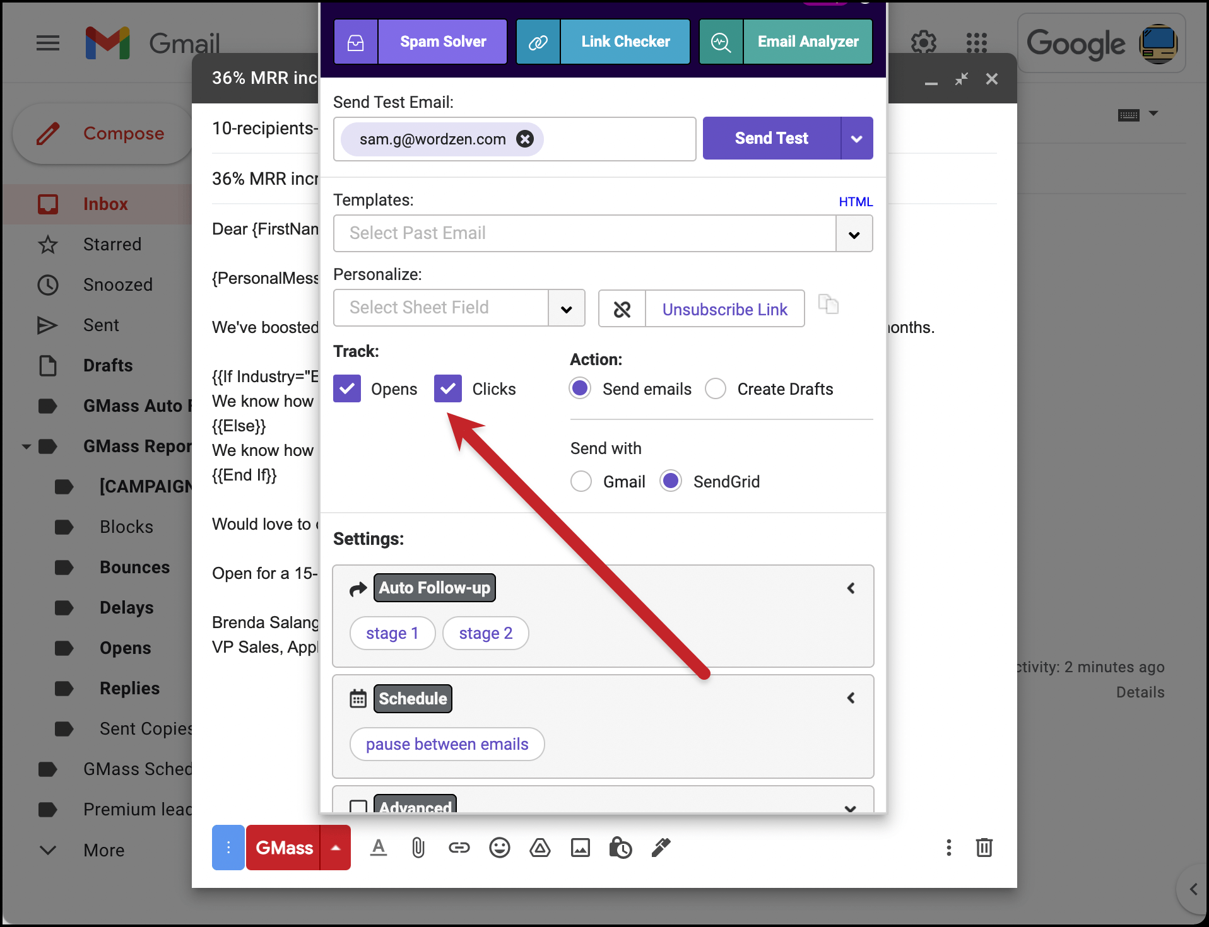The height and width of the screenshot is (927, 1209).
Task: Click the blue GMass options button
Action: (228, 848)
